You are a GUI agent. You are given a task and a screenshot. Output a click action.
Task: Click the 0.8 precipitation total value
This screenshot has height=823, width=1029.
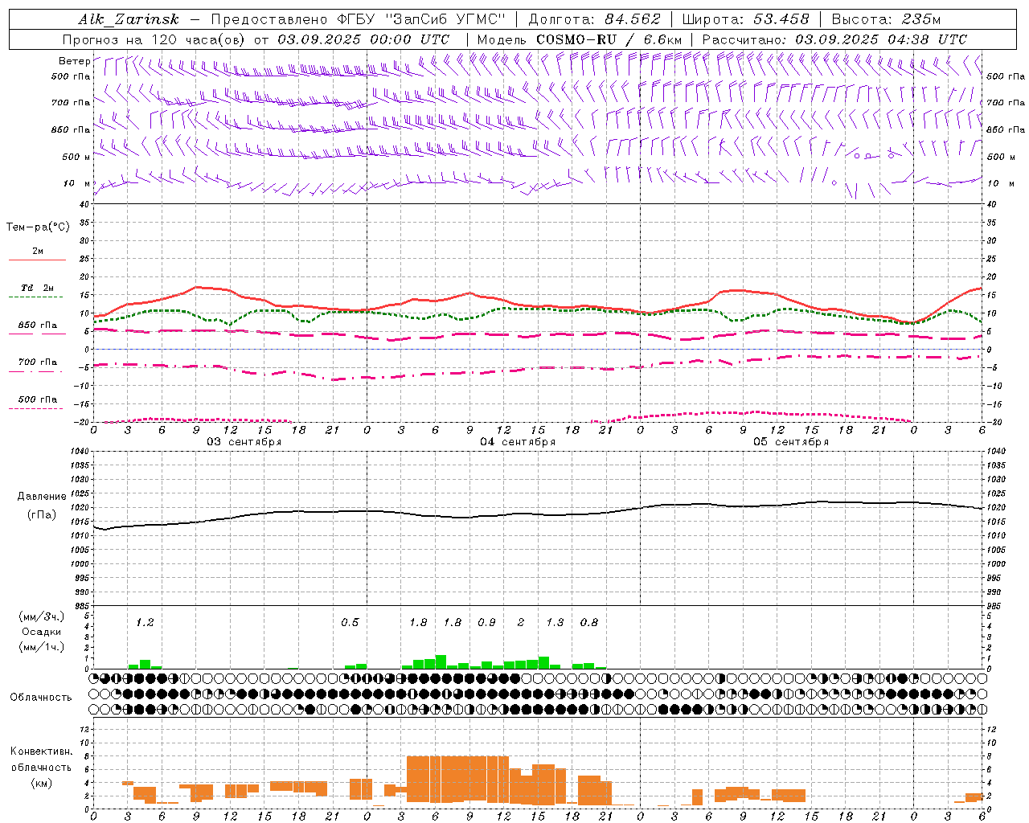(x=589, y=623)
